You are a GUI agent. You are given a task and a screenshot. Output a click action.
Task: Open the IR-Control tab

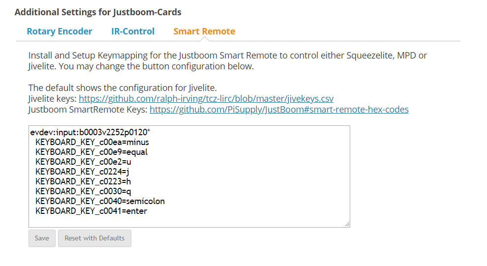(x=133, y=31)
